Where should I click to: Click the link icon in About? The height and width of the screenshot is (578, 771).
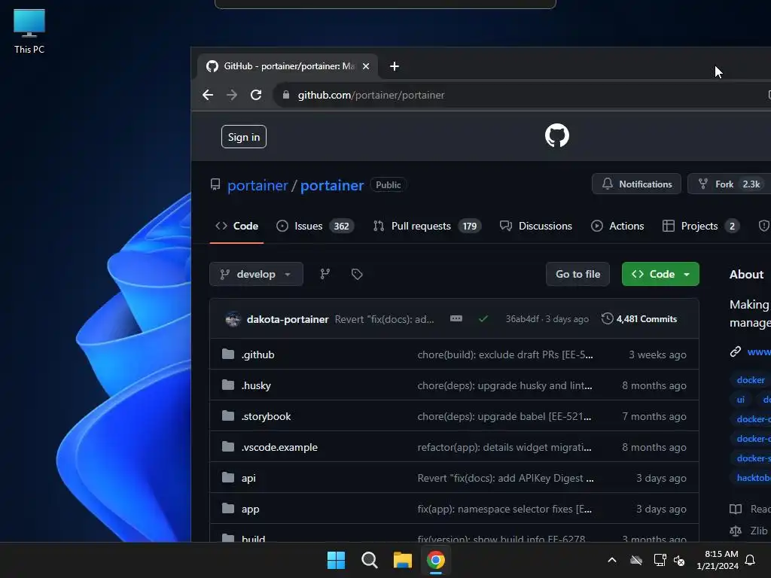click(x=736, y=351)
